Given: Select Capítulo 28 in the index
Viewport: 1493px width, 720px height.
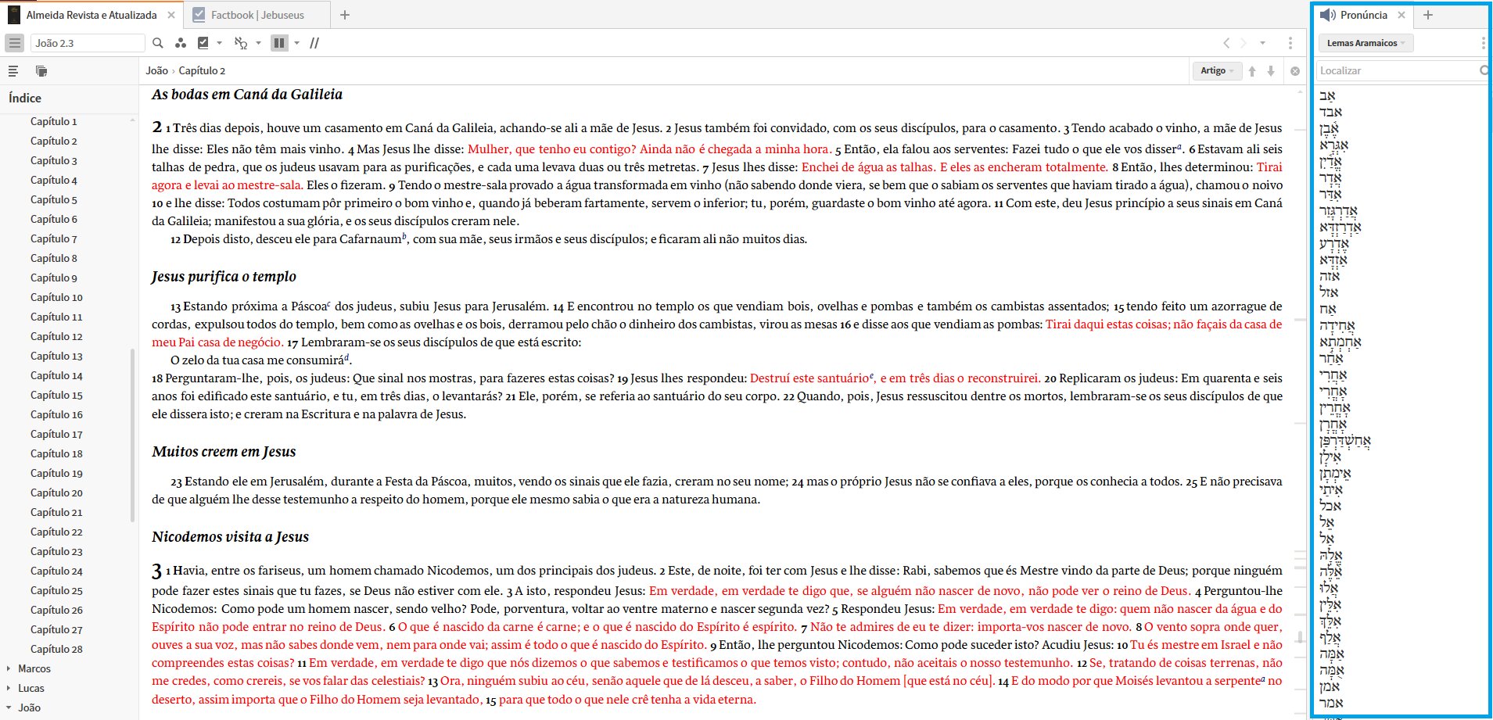Looking at the screenshot, I should [56, 649].
